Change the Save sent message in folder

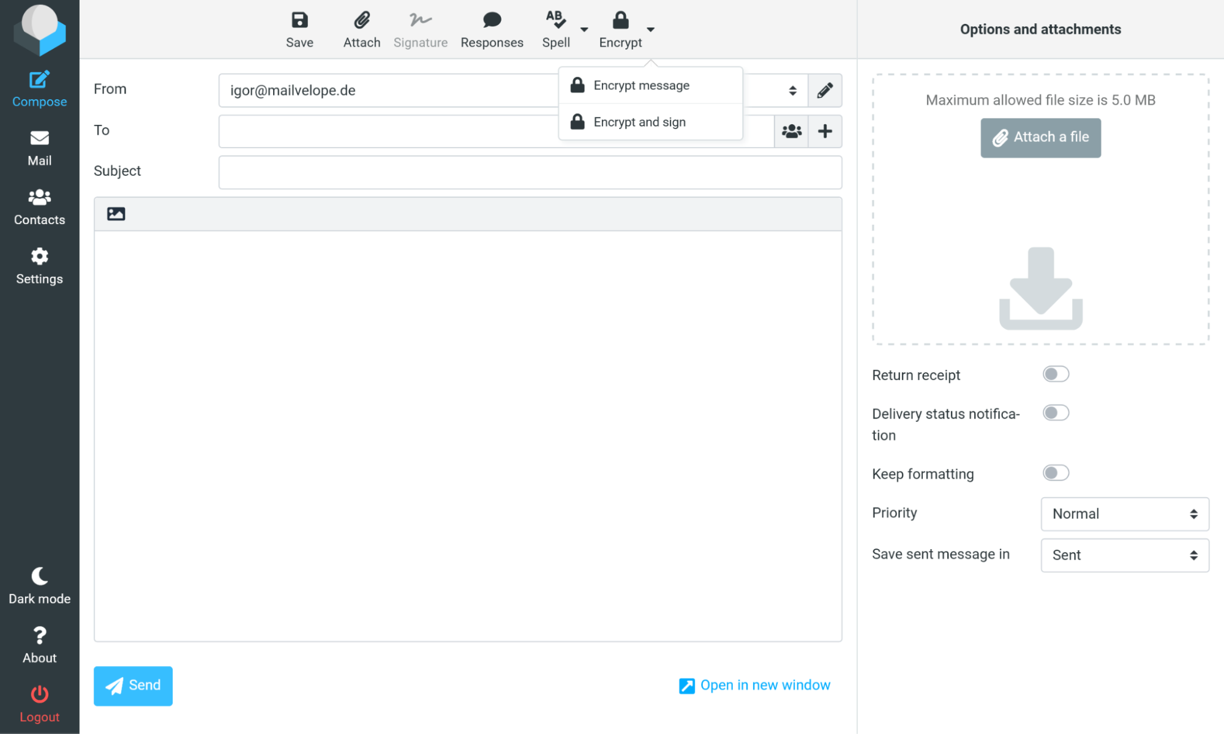click(x=1124, y=555)
